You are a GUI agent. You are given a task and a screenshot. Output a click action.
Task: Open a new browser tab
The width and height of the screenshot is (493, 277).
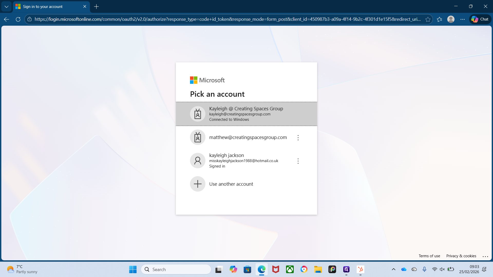(x=97, y=7)
